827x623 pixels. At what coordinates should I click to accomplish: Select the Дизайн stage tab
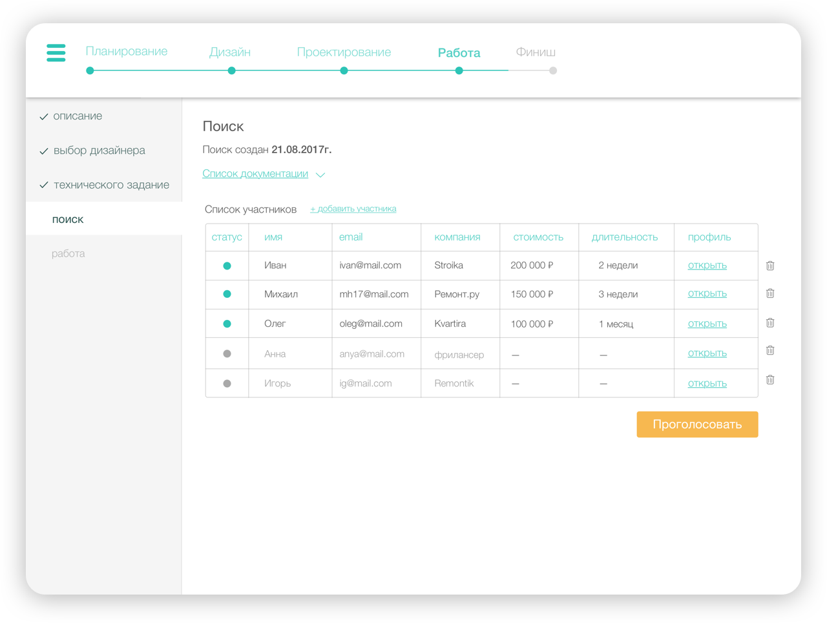coord(230,52)
